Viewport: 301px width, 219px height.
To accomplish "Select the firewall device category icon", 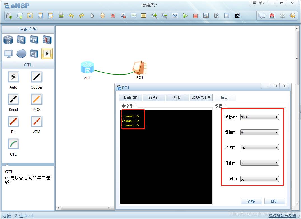I will coord(47,40).
